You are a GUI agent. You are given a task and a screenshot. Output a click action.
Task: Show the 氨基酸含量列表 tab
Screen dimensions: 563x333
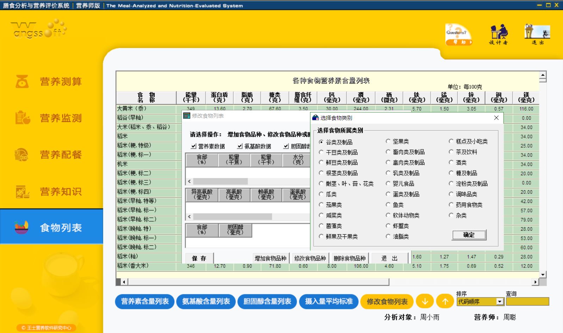pos(206,301)
